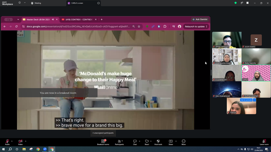Open Breakout rooms panel

(103, 142)
